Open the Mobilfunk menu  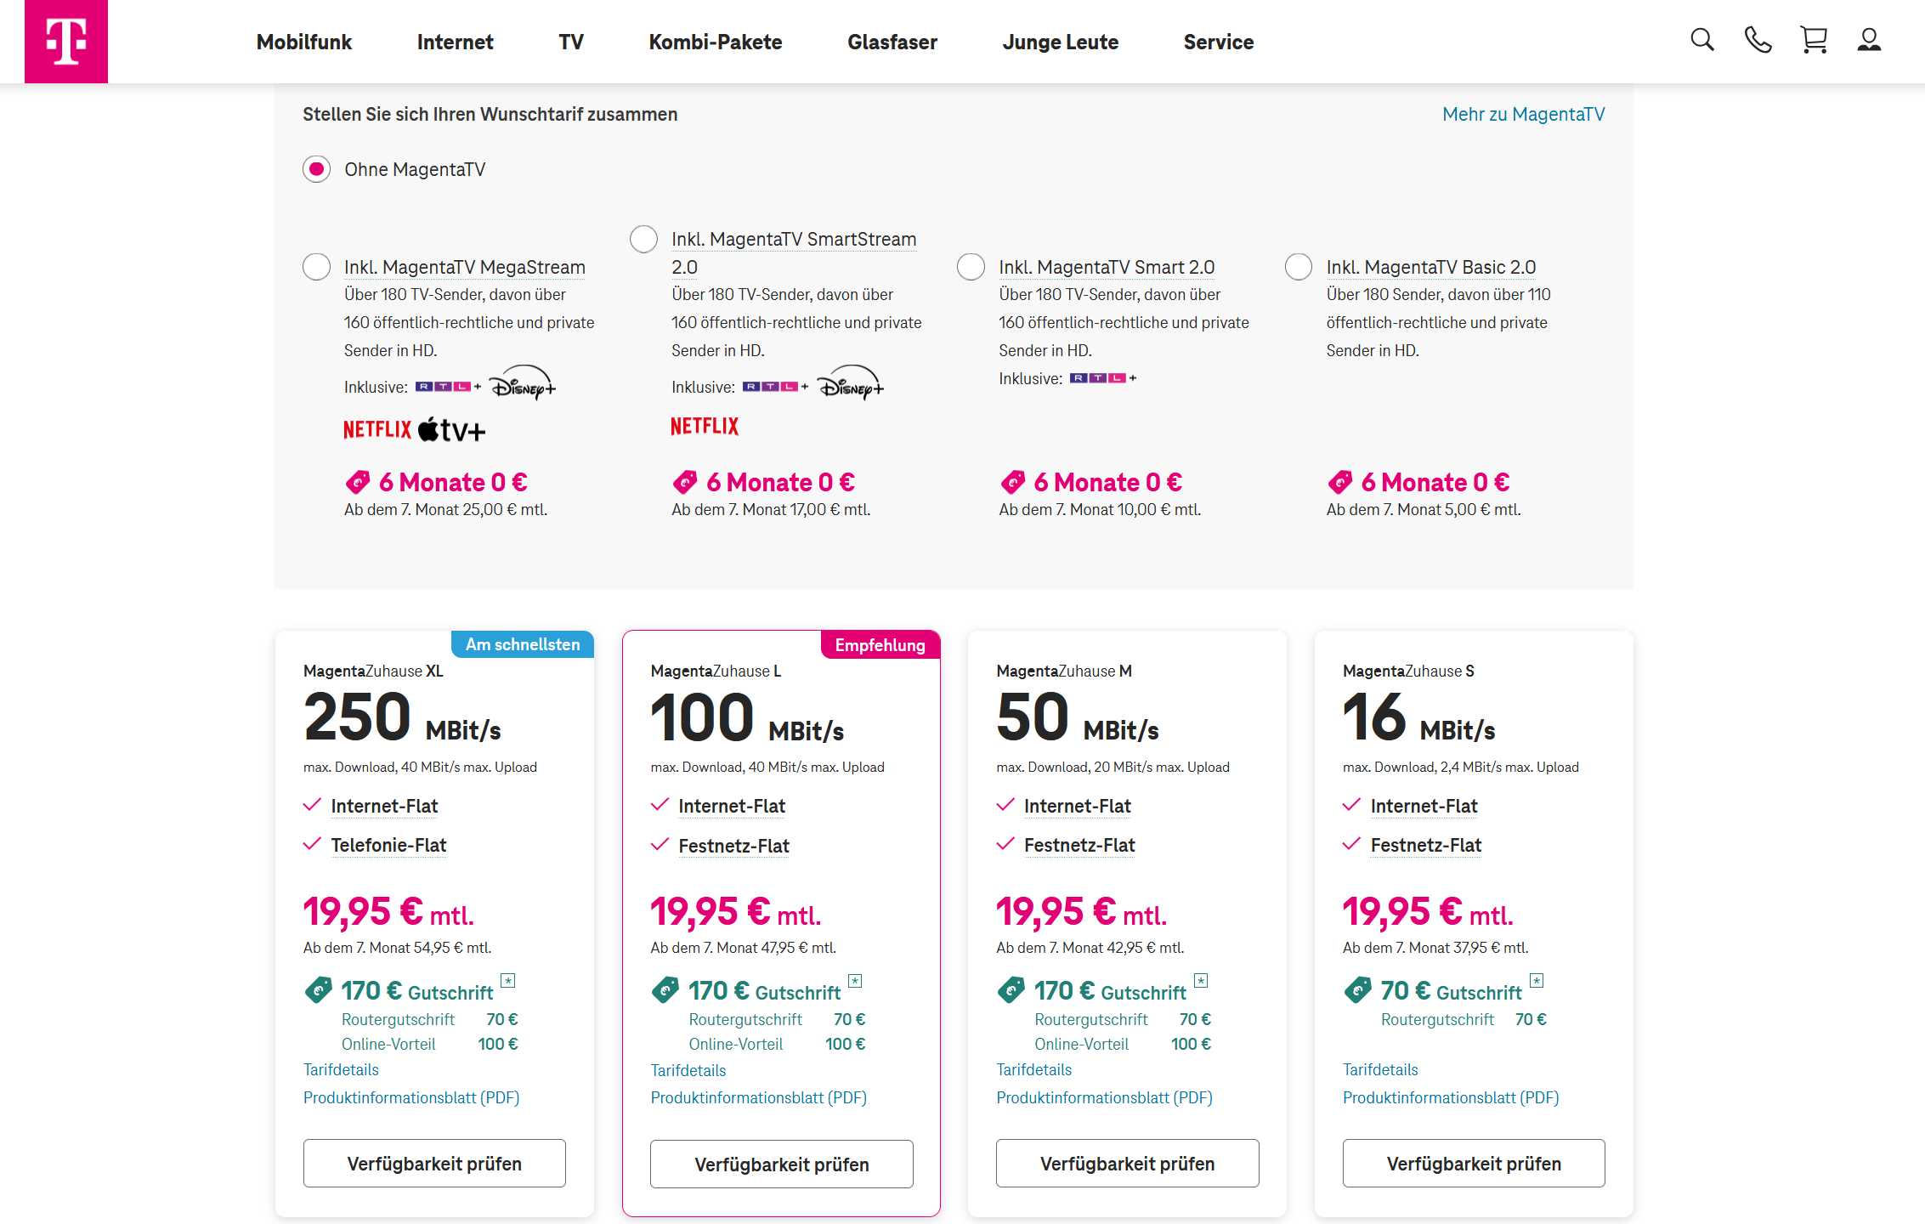point(303,42)
